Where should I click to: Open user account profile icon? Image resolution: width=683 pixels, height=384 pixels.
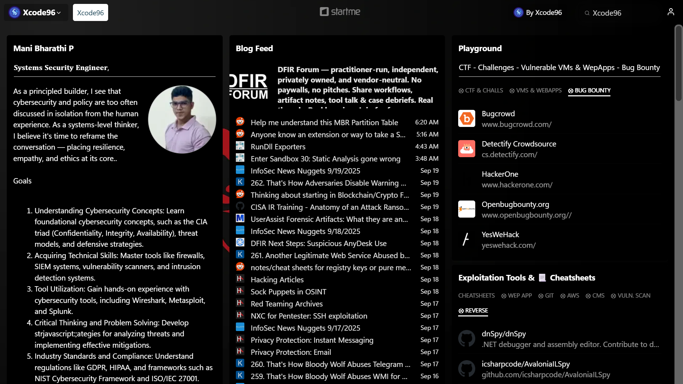tap(671, 12)
